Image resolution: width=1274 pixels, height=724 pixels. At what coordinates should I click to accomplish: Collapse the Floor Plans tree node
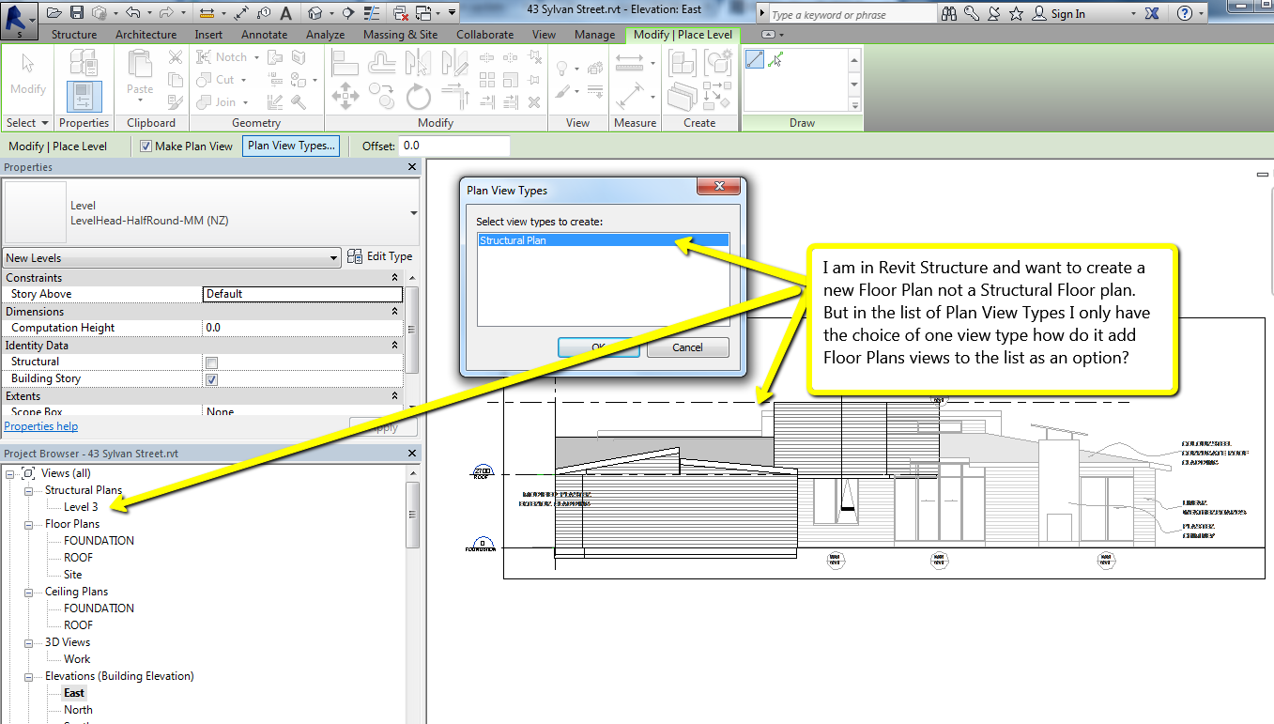click(x=27, y=524)
